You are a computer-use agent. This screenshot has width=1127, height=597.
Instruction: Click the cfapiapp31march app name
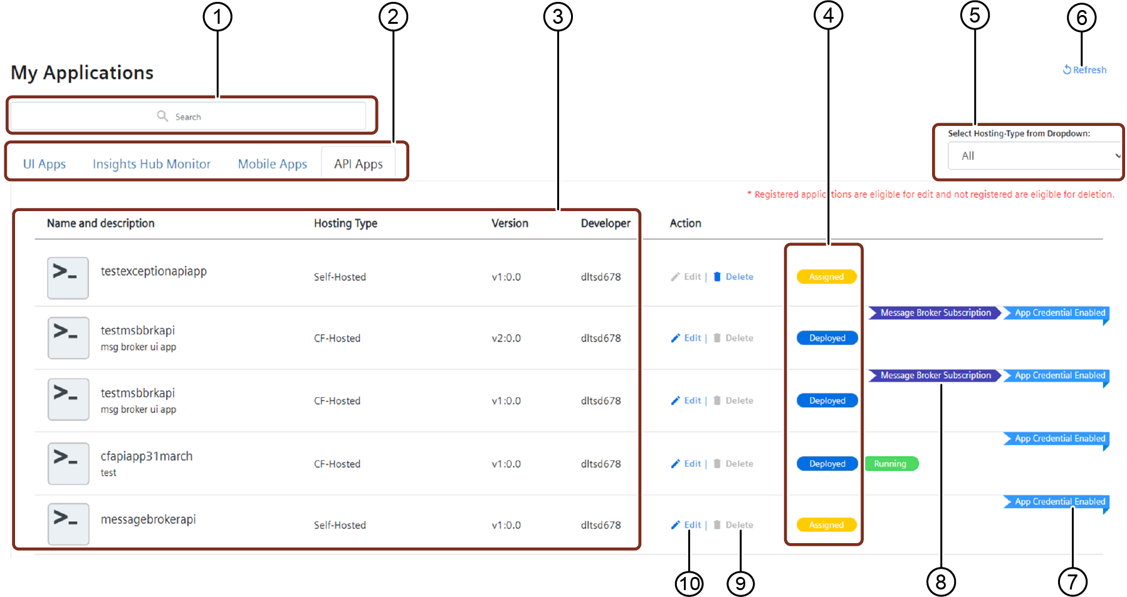click(147, 456)
